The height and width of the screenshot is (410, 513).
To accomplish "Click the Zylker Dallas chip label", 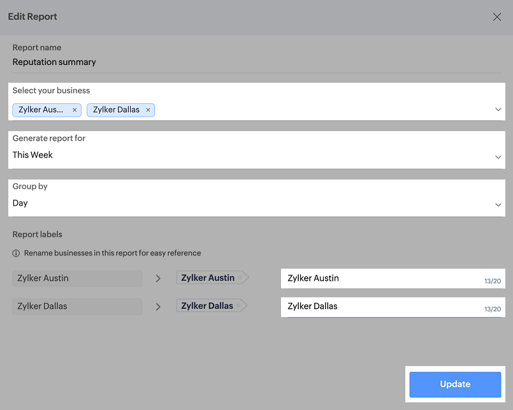I will (x=116, y=110).
